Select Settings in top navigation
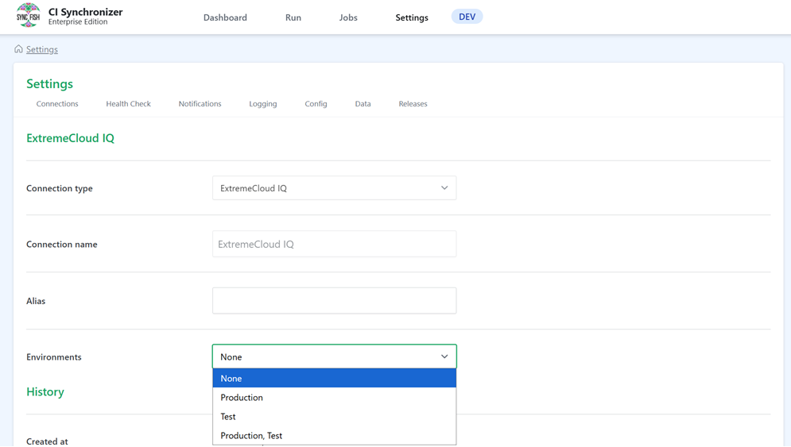The height and width of the screenshot is (447, 791). click(412, 17)
